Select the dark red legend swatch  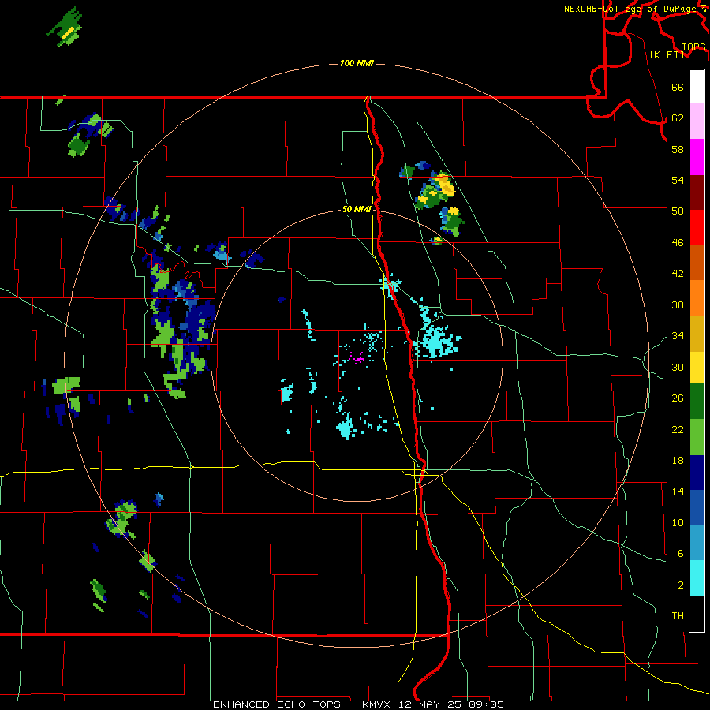[697, 192]
